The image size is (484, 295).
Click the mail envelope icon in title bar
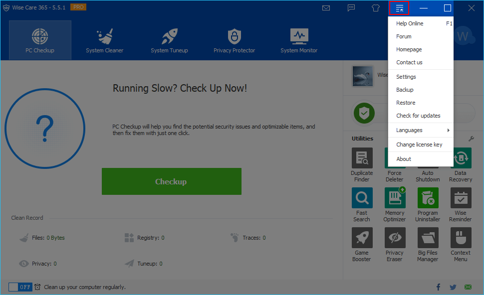[x=326, y=8]
